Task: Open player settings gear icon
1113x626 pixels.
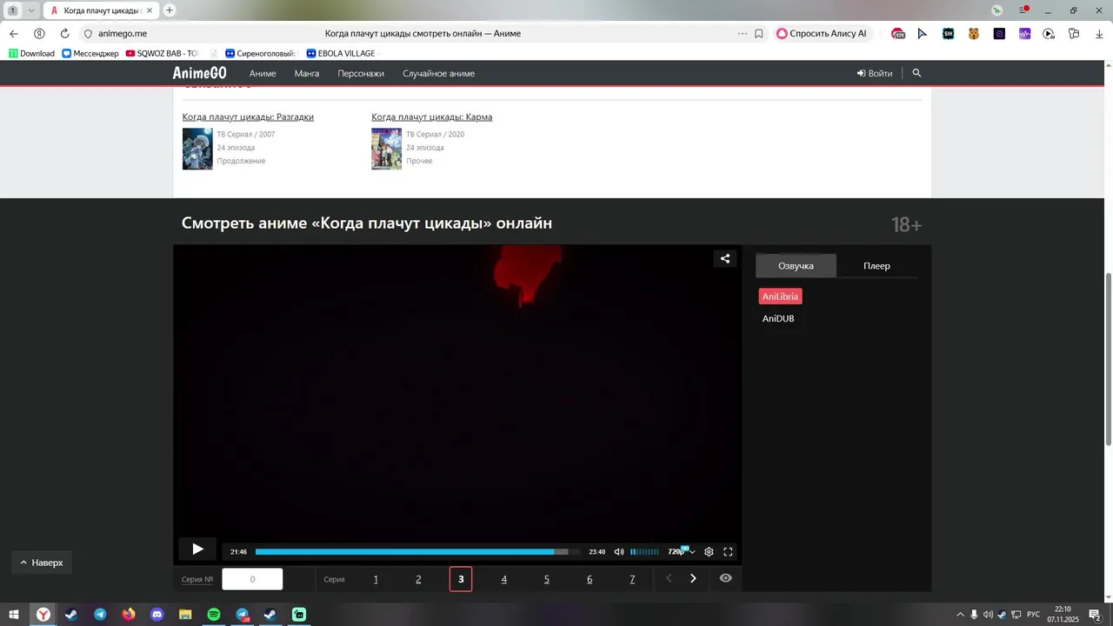Action: tap(709, 552)
